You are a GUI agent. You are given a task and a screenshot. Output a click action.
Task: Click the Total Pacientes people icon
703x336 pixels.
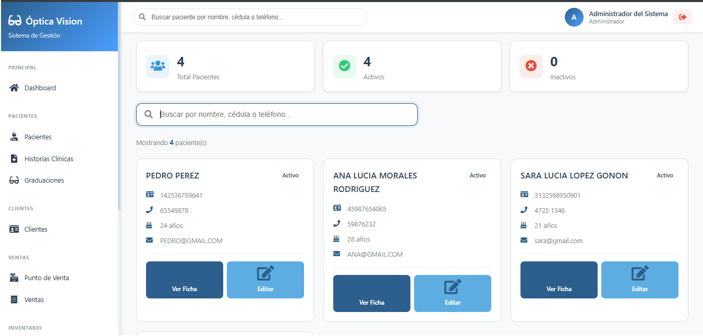pyautogui.click(x=157, y=66)
